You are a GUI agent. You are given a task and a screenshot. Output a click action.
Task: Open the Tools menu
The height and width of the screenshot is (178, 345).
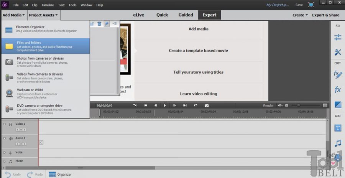pyautogui.click(x=72, y=5)
